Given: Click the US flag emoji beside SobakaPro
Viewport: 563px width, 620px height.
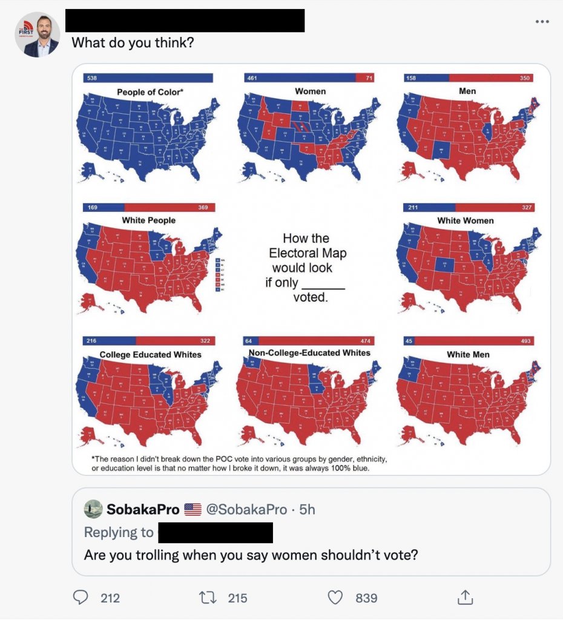Looking at the screenshot, I should 193,509.
